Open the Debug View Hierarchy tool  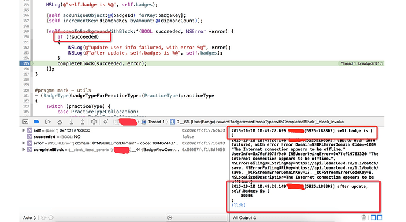[x=94, y=122]
